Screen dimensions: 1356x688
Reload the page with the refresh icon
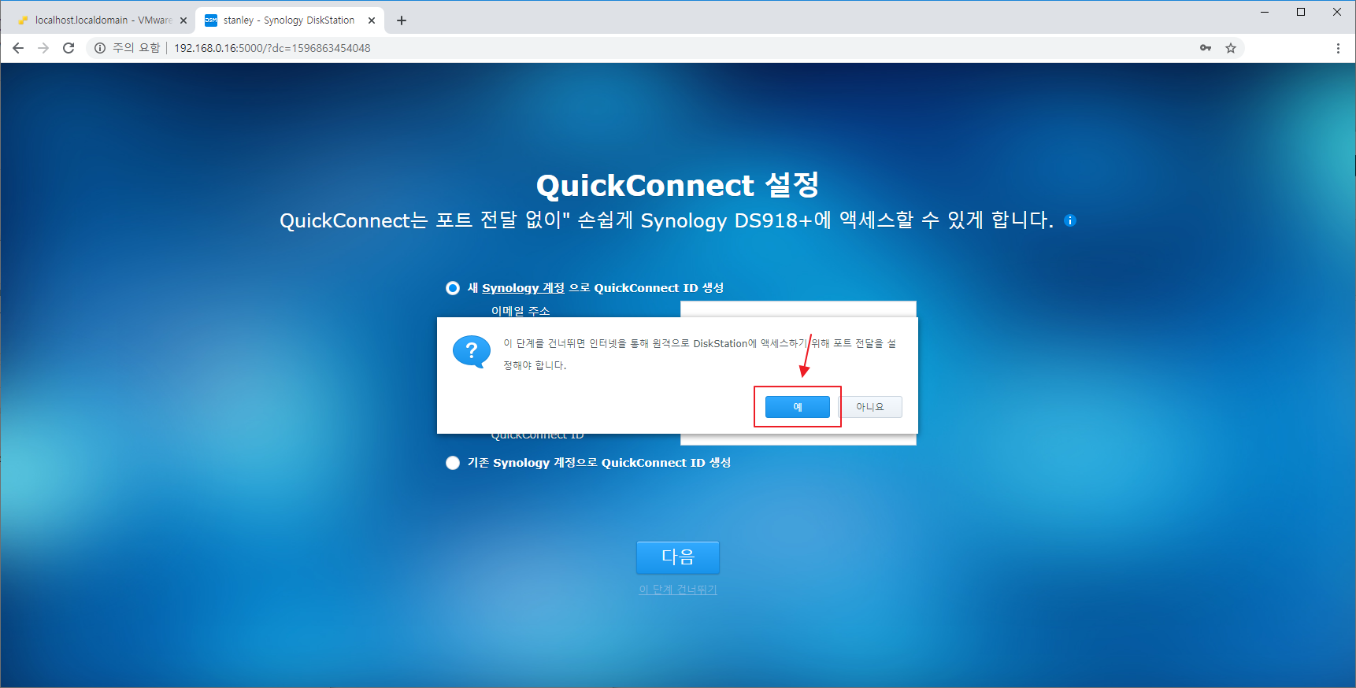pyautogui.click(x=69, y=48)
